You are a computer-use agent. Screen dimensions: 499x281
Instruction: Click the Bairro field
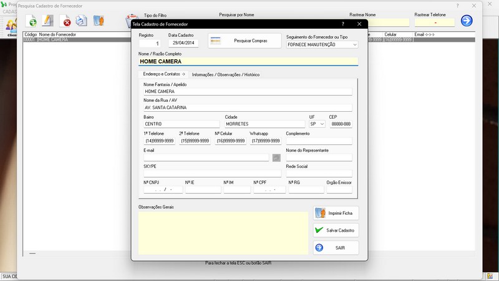pyautogui.click(x=182, y=124)
